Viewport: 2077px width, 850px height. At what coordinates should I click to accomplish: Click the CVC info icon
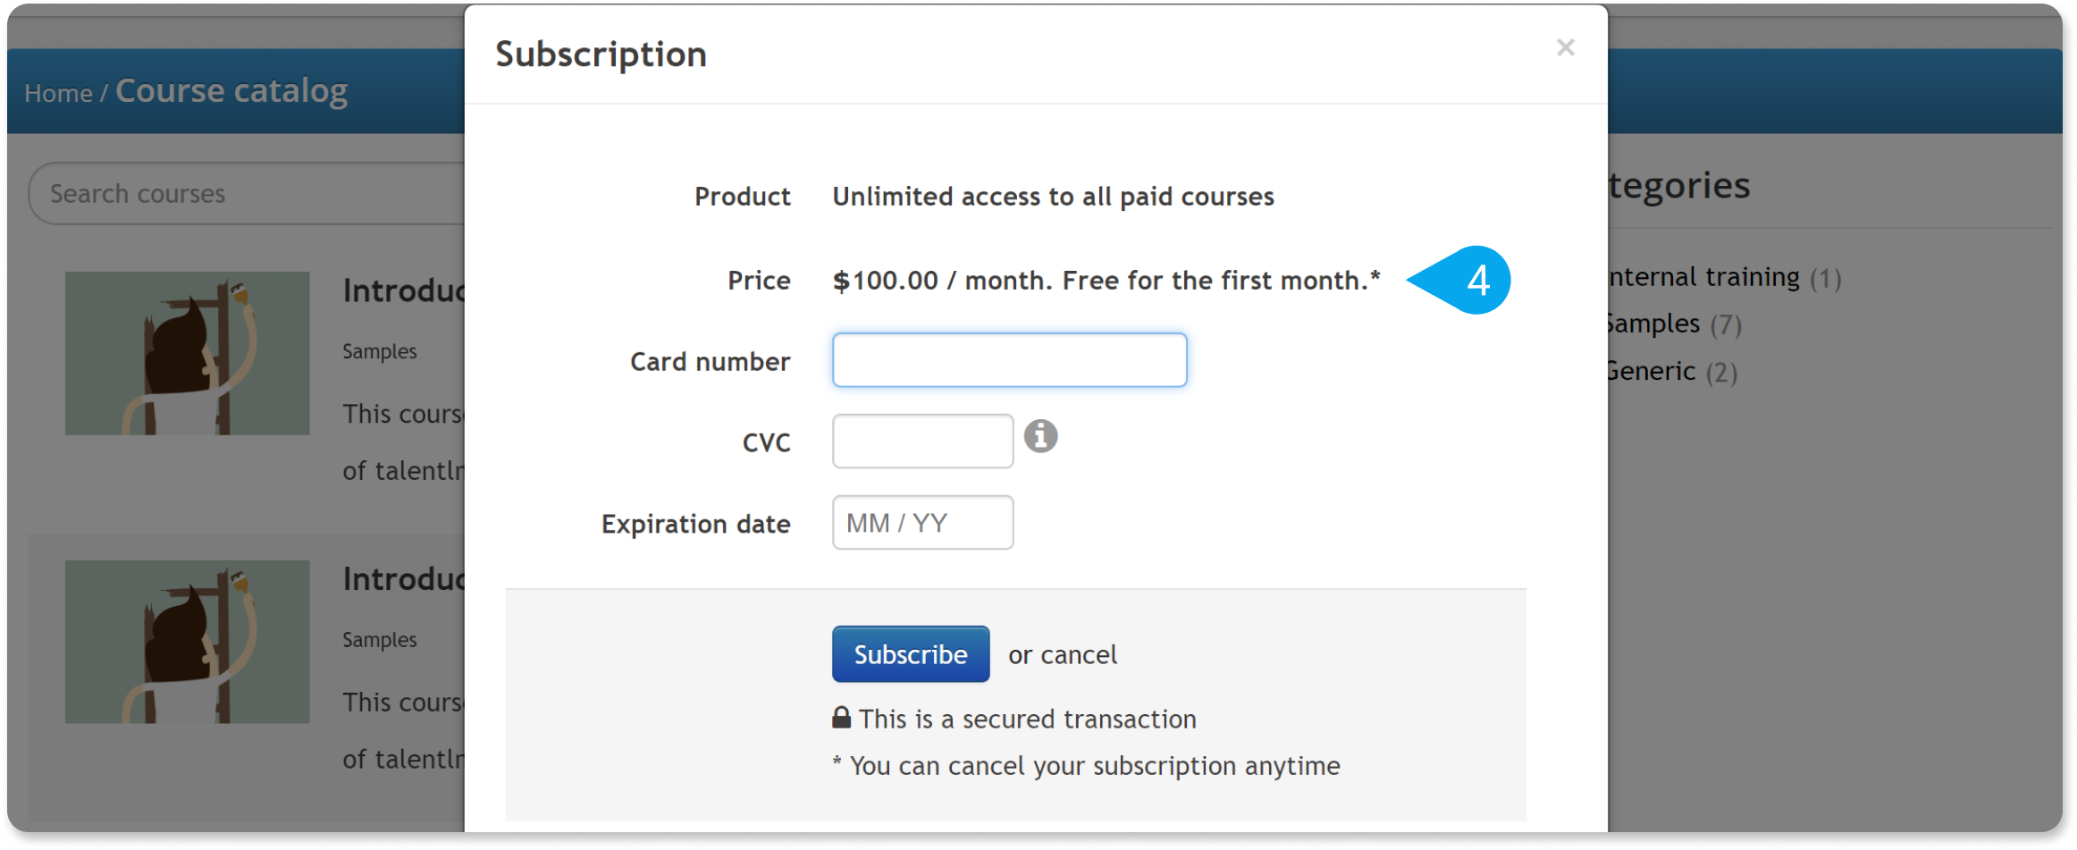(1040, 436)
